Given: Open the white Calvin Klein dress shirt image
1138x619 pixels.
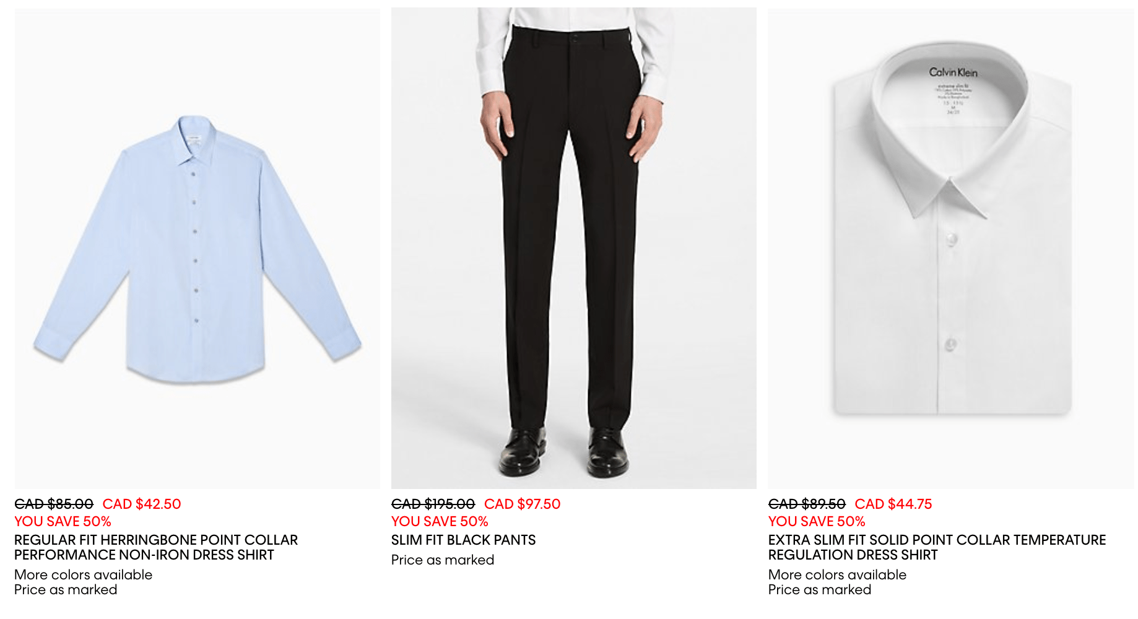Looking at the screenshot, I should pos(951,248).
